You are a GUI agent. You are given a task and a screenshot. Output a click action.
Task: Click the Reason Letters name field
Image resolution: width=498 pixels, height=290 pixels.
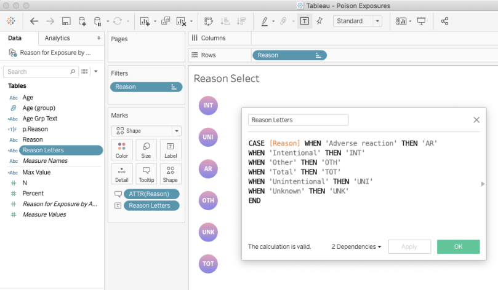298,120
